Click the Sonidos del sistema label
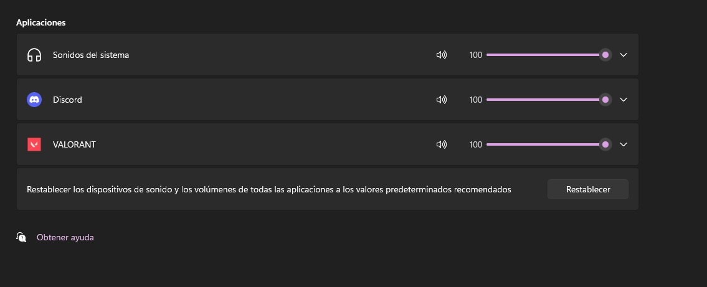 91,55
